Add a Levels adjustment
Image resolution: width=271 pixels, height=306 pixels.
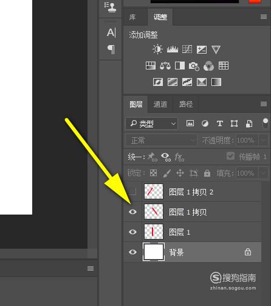point(173,49)
